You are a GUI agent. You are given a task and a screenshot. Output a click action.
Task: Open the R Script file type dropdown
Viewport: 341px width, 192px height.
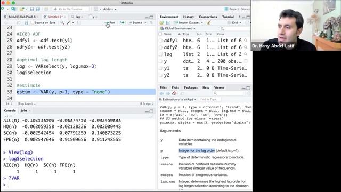(147, 104)
